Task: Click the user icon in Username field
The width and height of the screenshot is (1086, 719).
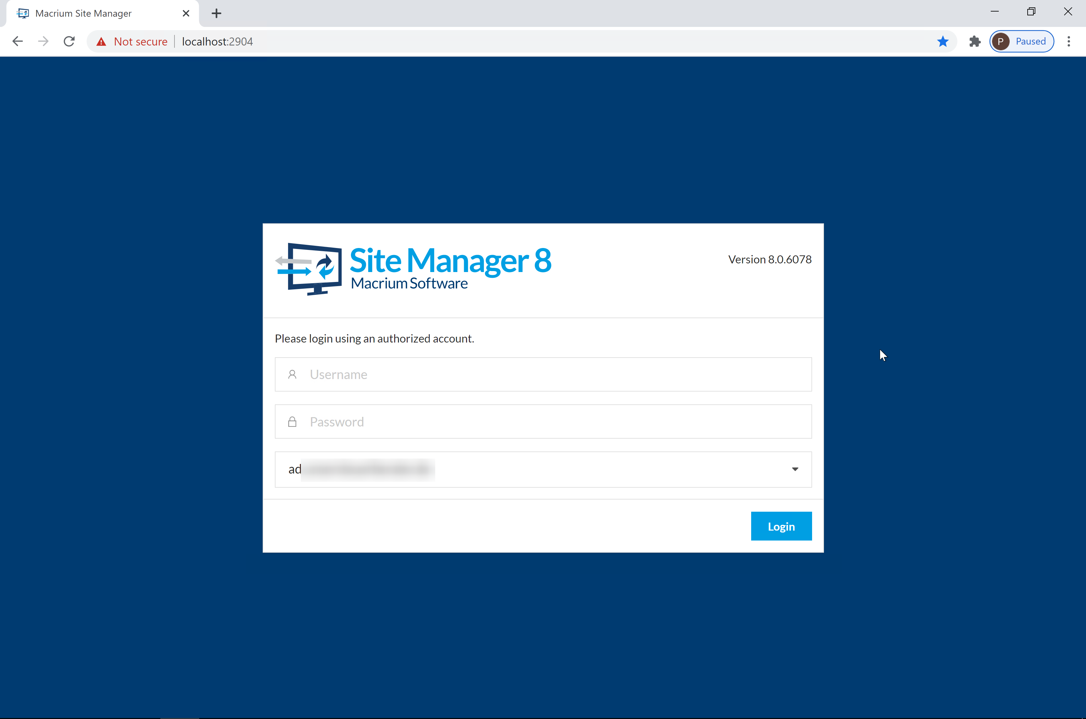Action: tap(293, 374)
